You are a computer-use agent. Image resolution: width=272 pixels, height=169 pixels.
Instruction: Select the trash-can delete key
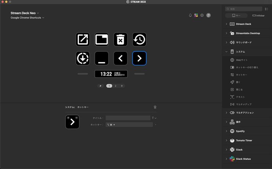click(121, 39)
